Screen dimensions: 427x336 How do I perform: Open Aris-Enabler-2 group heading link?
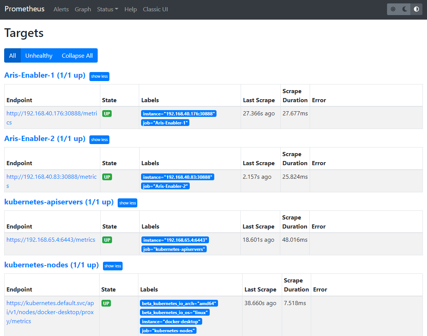(x=45, y=139)
